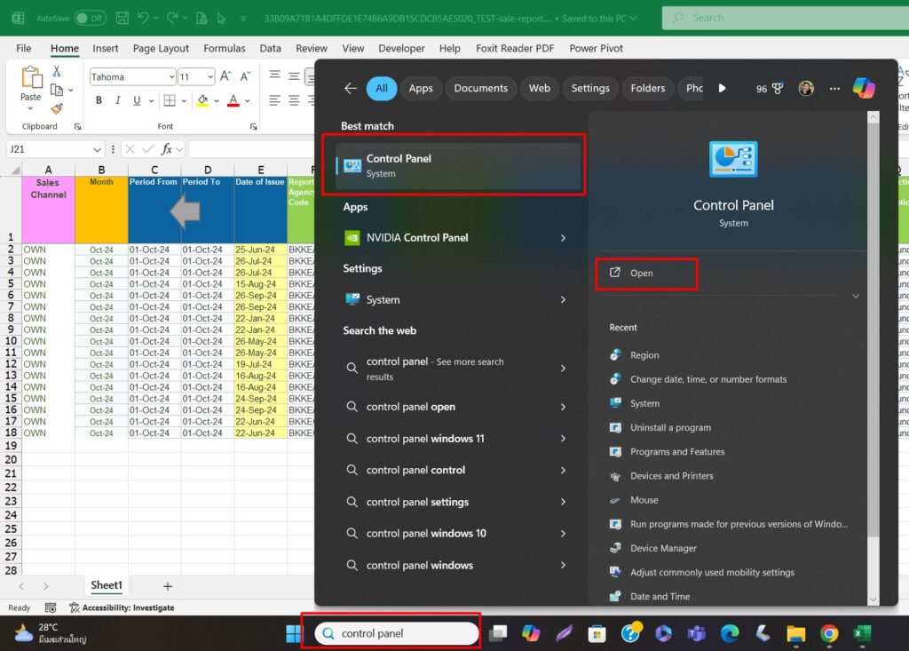Open Microsoft Edge from taskbar
Viewport: 909px width, 651px height.
click(730, 633)
